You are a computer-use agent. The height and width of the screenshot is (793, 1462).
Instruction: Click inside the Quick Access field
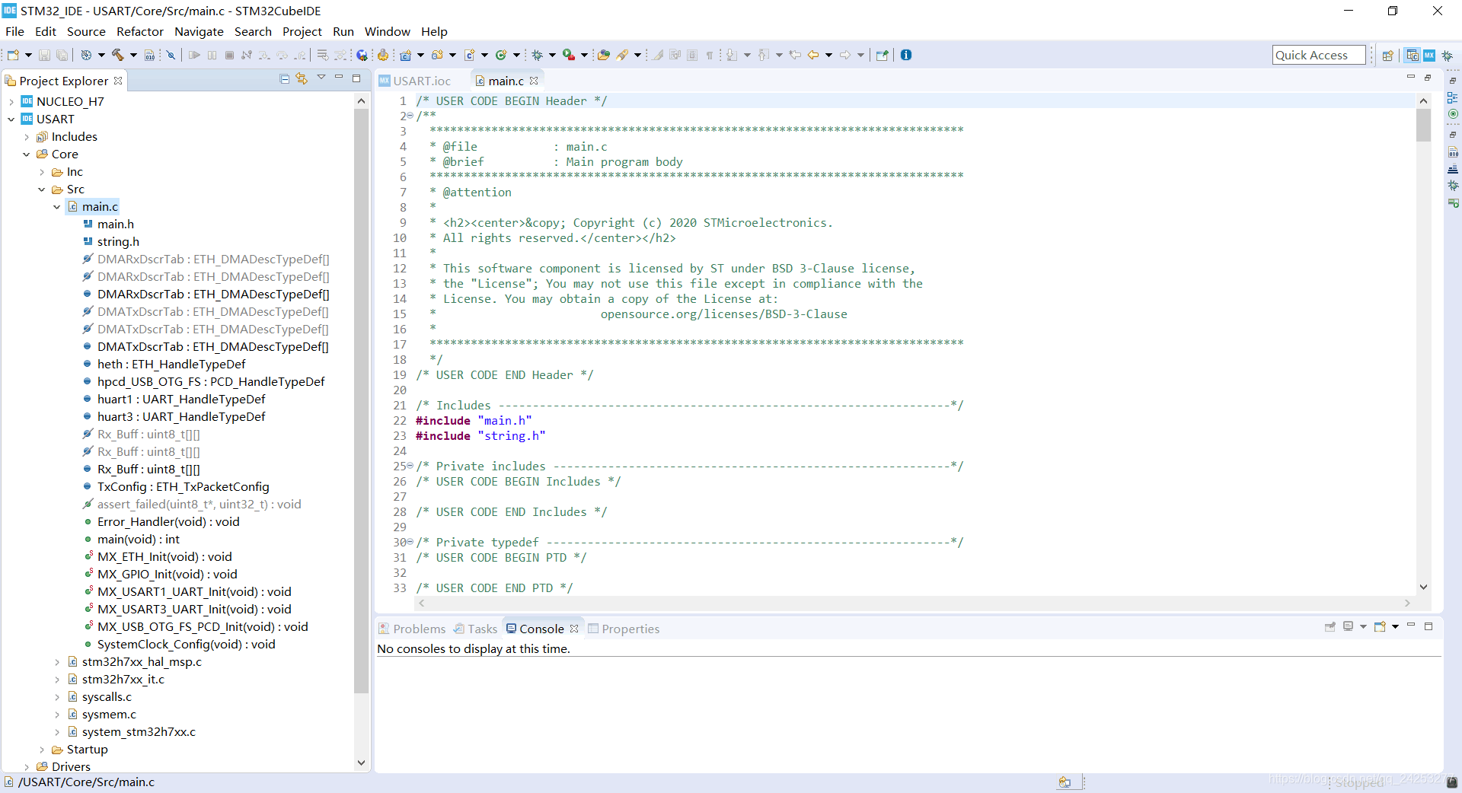click(x=1319, y=55)
